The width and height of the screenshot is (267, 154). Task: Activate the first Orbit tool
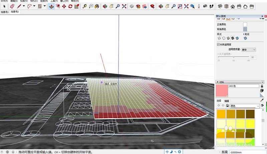pos(105,6)
